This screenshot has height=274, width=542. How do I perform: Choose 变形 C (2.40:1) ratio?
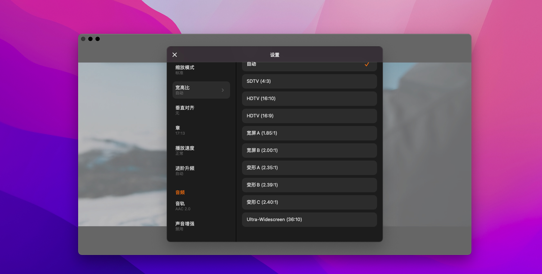(309, 202)
